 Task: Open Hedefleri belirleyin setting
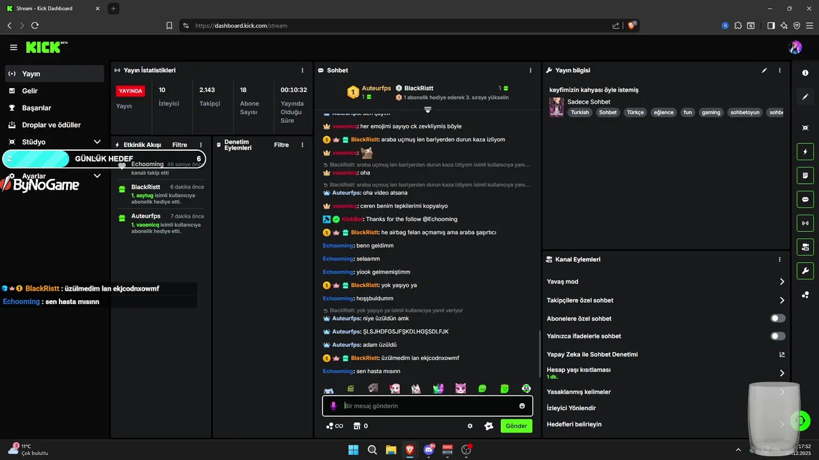tap(665, 424)
